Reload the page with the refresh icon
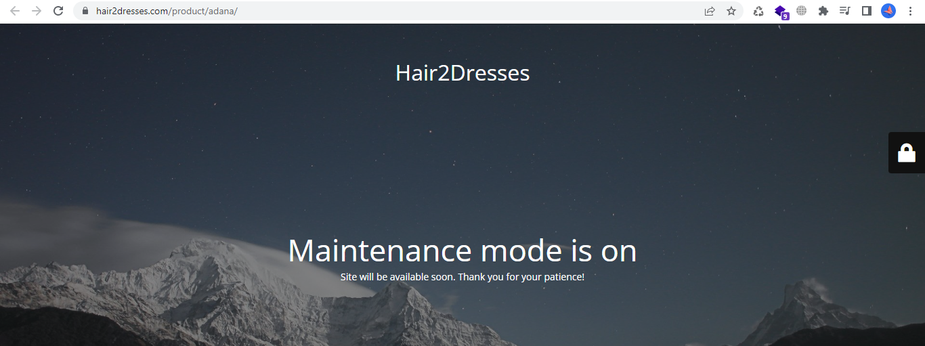The width and height of the screenshot is (925, 346). (58, 11)
